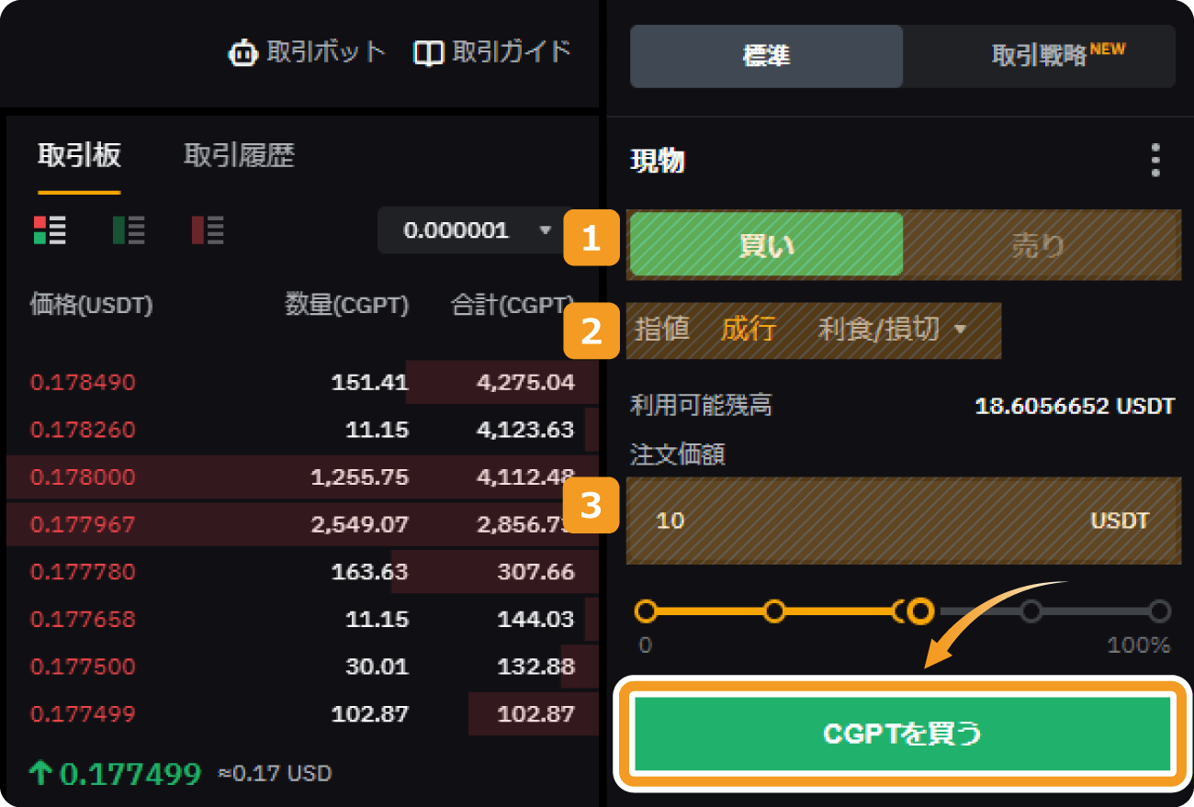Switch to the 取引履歴 tab

click(x=239, y=155)
